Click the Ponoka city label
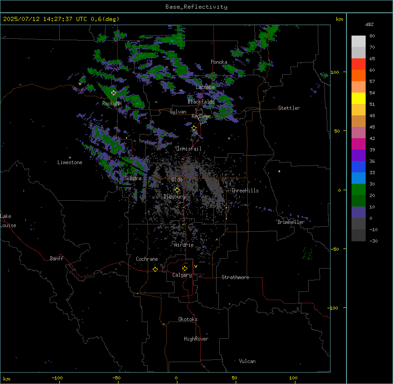 point(219,62)
